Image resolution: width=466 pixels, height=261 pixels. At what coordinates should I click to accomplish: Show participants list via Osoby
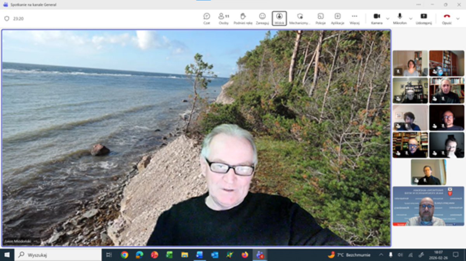224,18
